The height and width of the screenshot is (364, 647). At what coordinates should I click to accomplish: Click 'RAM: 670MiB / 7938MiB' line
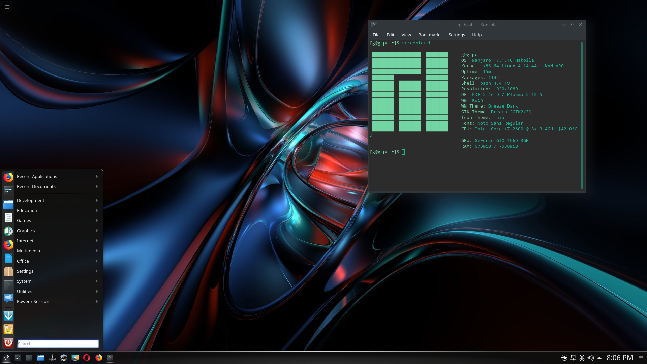tap(489, 146)
